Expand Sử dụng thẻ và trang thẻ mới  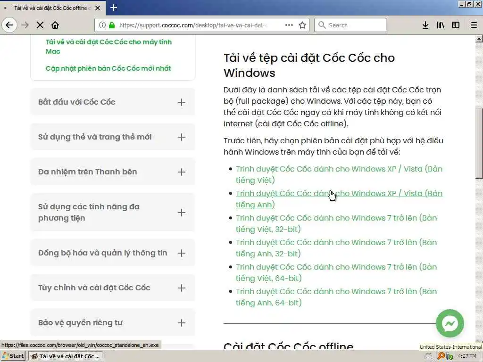coord(113,137)
